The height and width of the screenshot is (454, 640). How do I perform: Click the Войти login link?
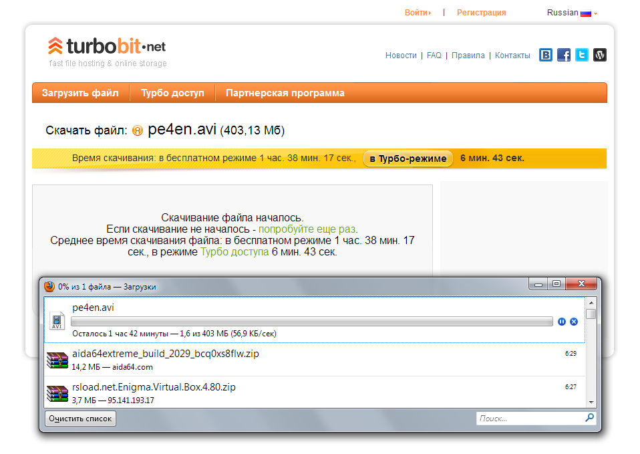[x=418, y=13]
